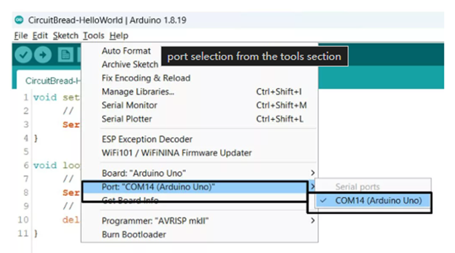Screen dimensions: 455x253
Task: Click the closing brace on line 4
Action: [x=36, y=138]
